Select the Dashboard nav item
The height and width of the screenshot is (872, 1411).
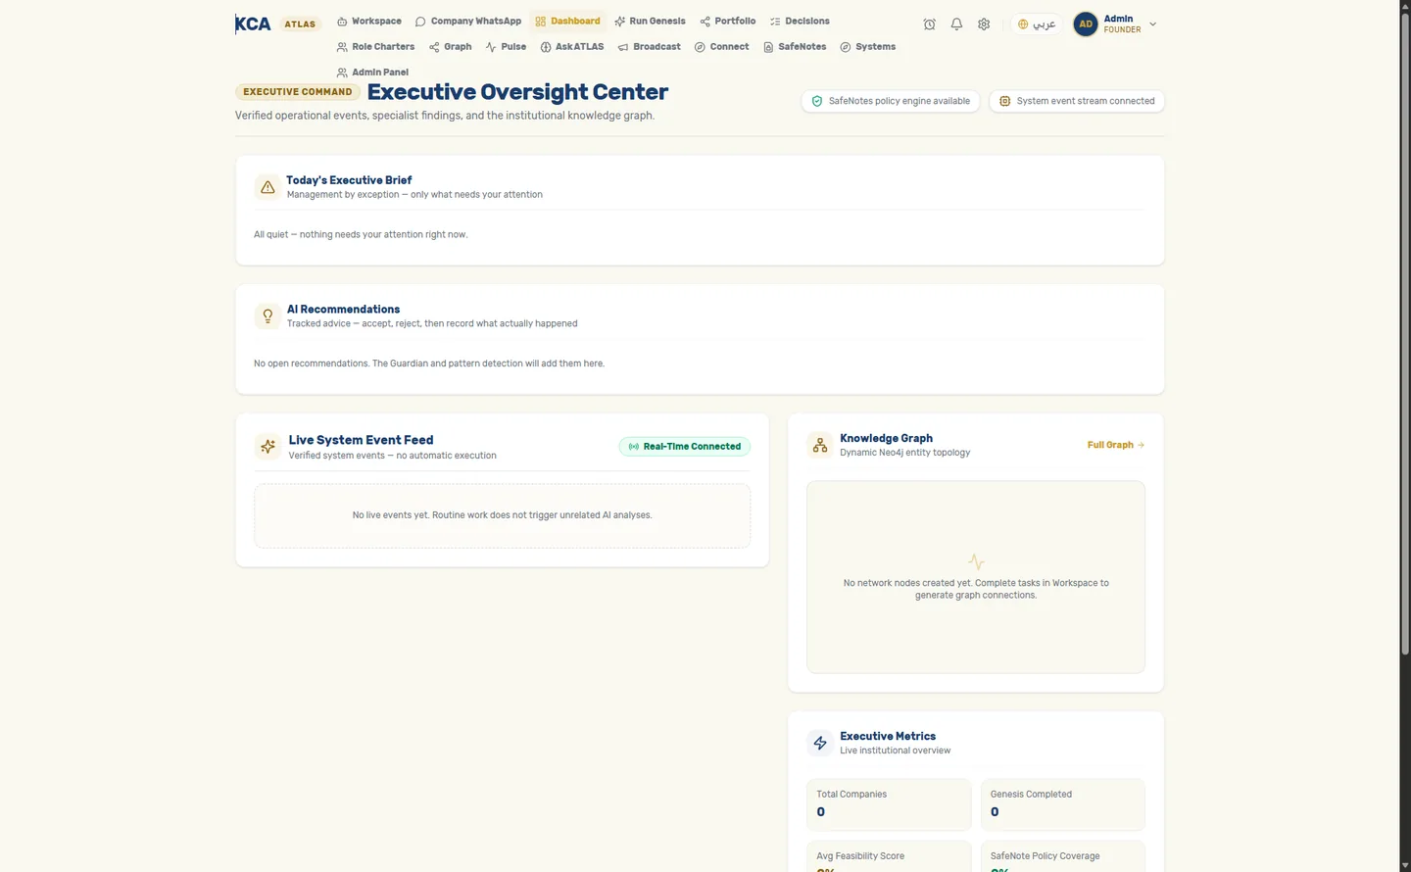tap(568, 22)
